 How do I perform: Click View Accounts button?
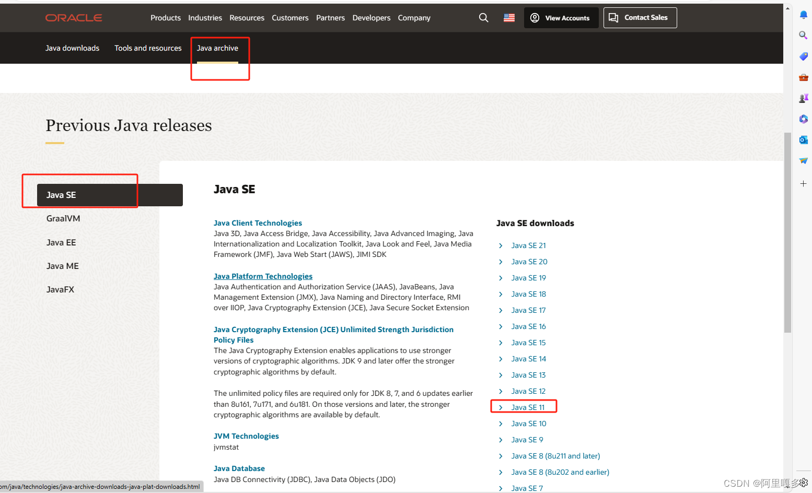click(x=561, y=18)
